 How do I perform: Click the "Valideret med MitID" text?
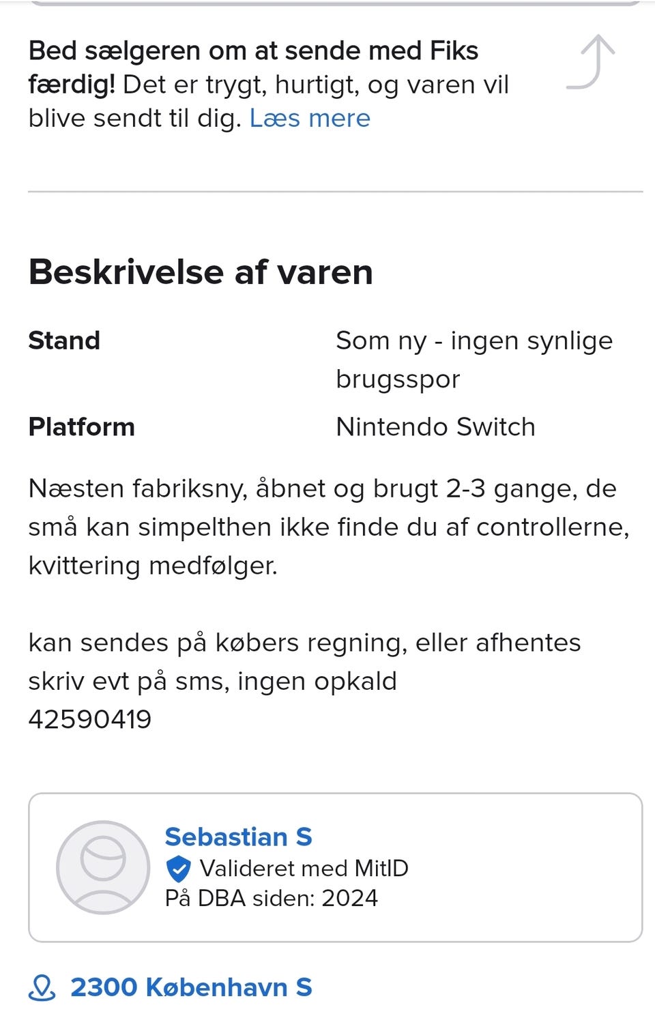pos(304,869)
